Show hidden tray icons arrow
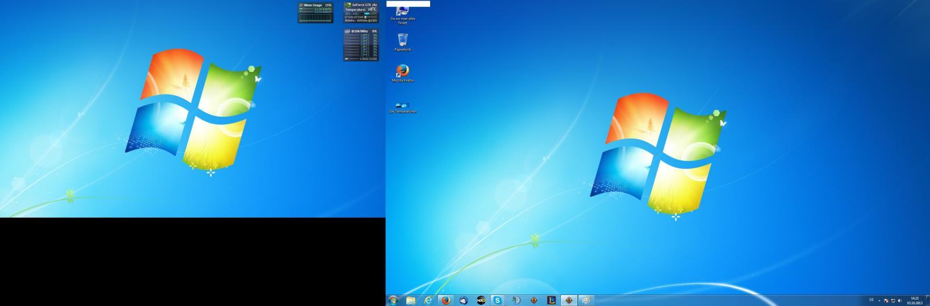930x306 pixels. [x=879, y=301]
